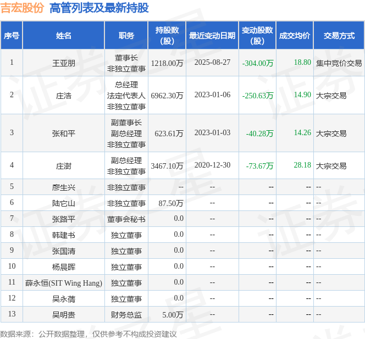The image size is (365, 339).
Task: Click row number 7
Action: pos(12,218)
